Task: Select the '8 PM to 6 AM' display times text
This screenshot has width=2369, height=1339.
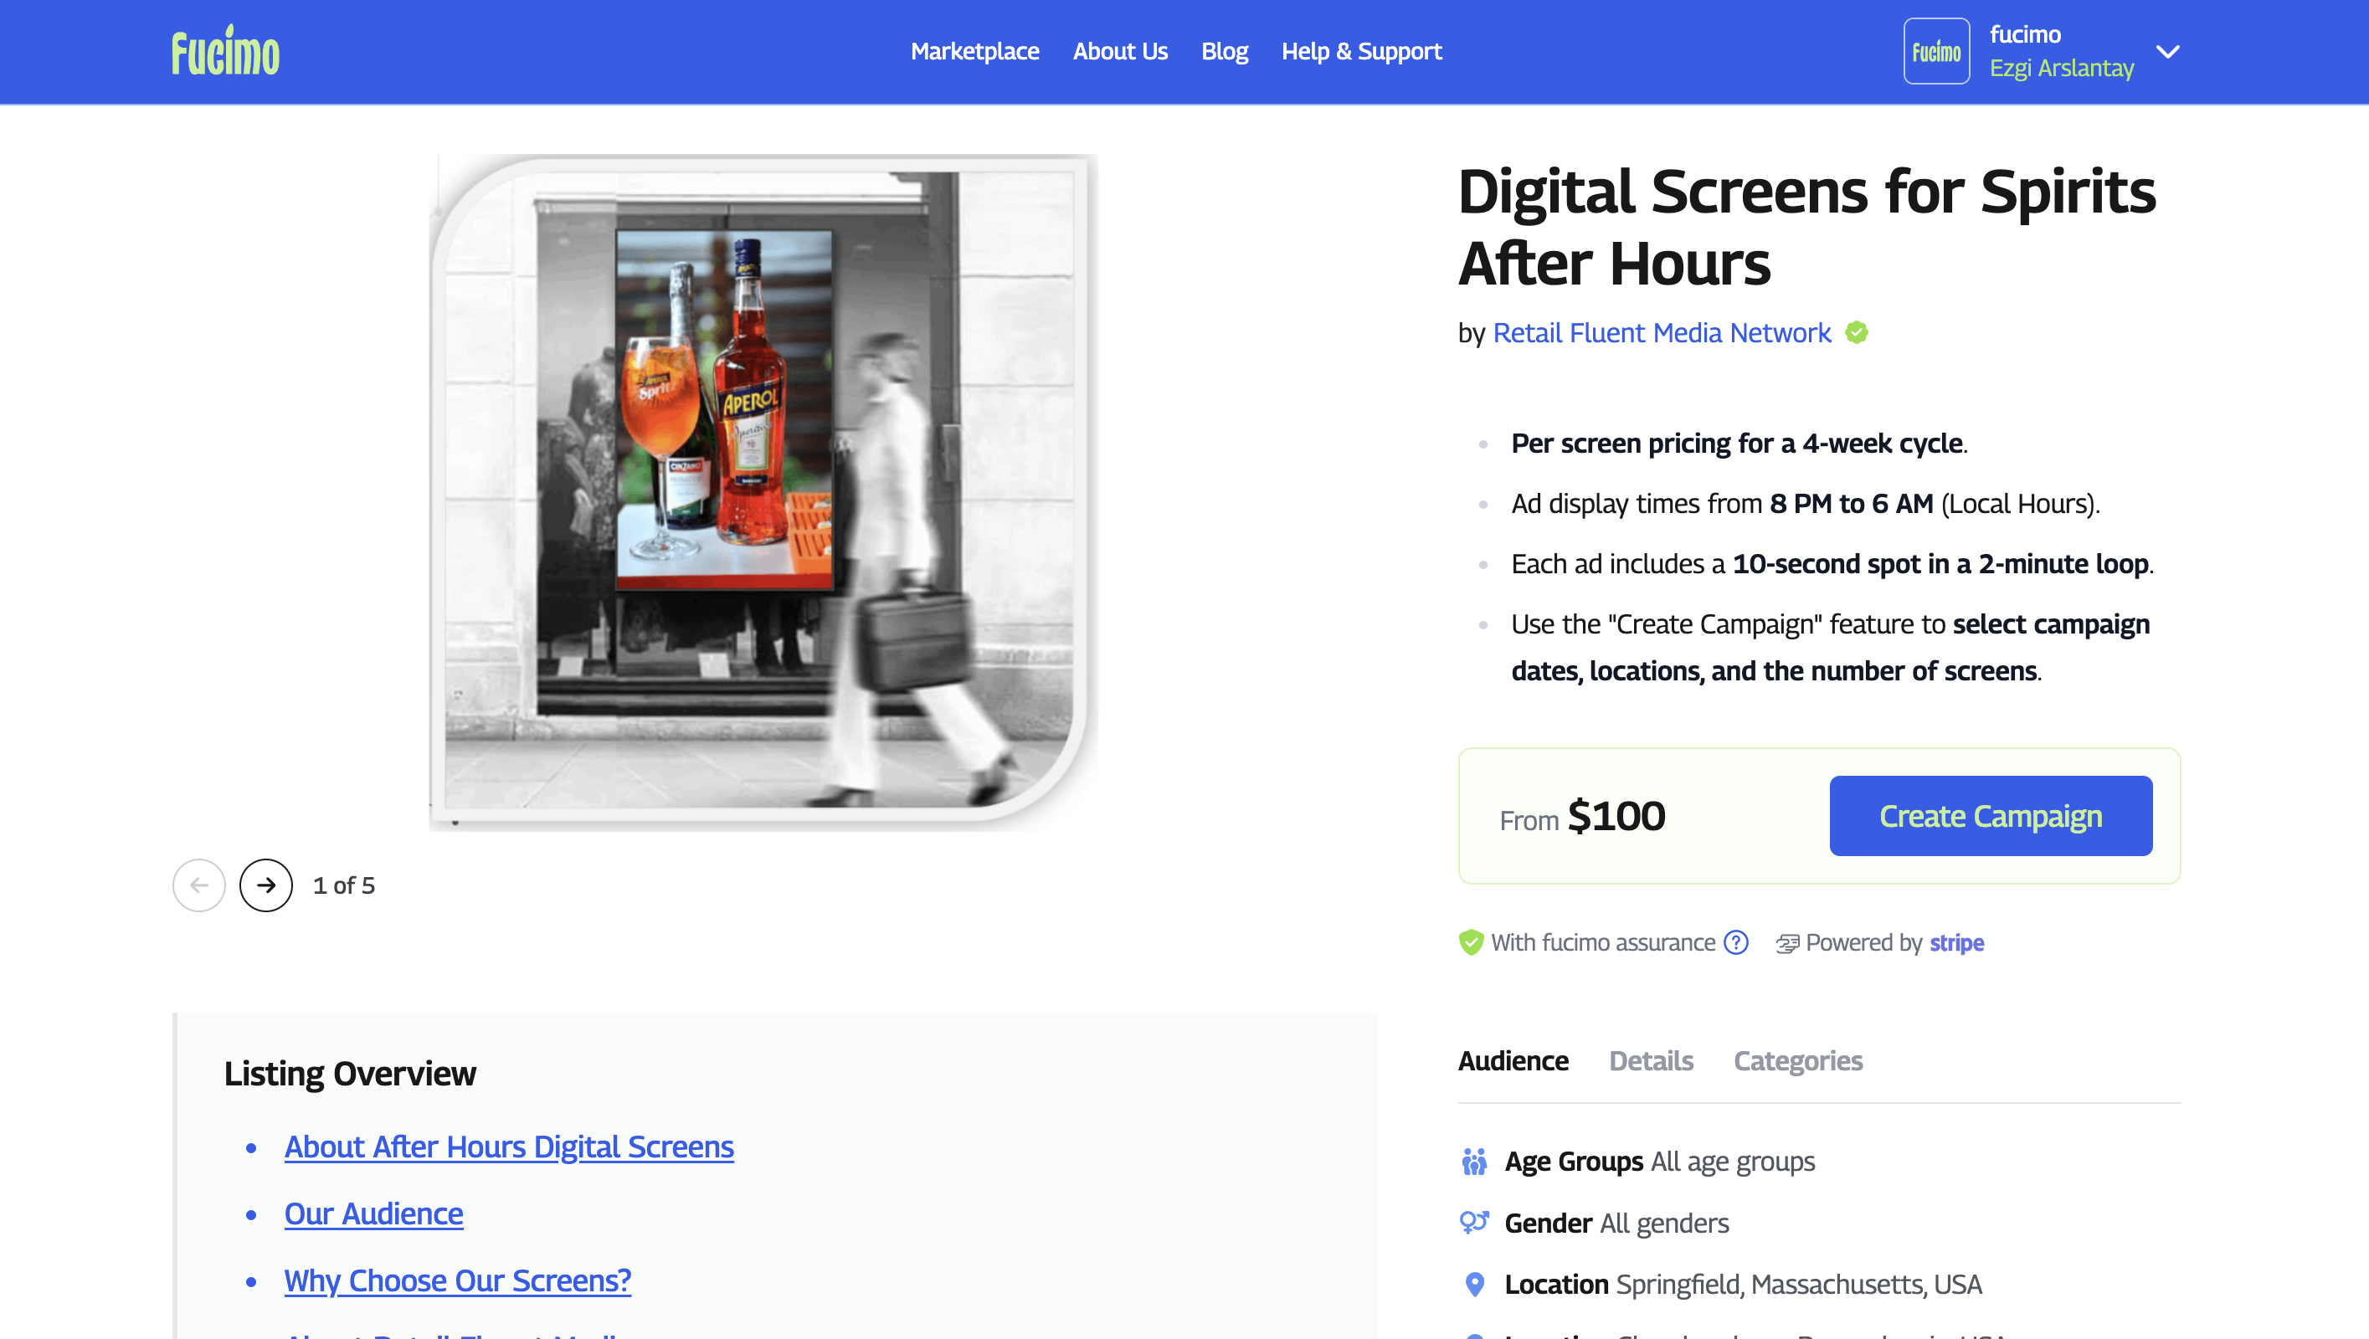Action: 1851,504
